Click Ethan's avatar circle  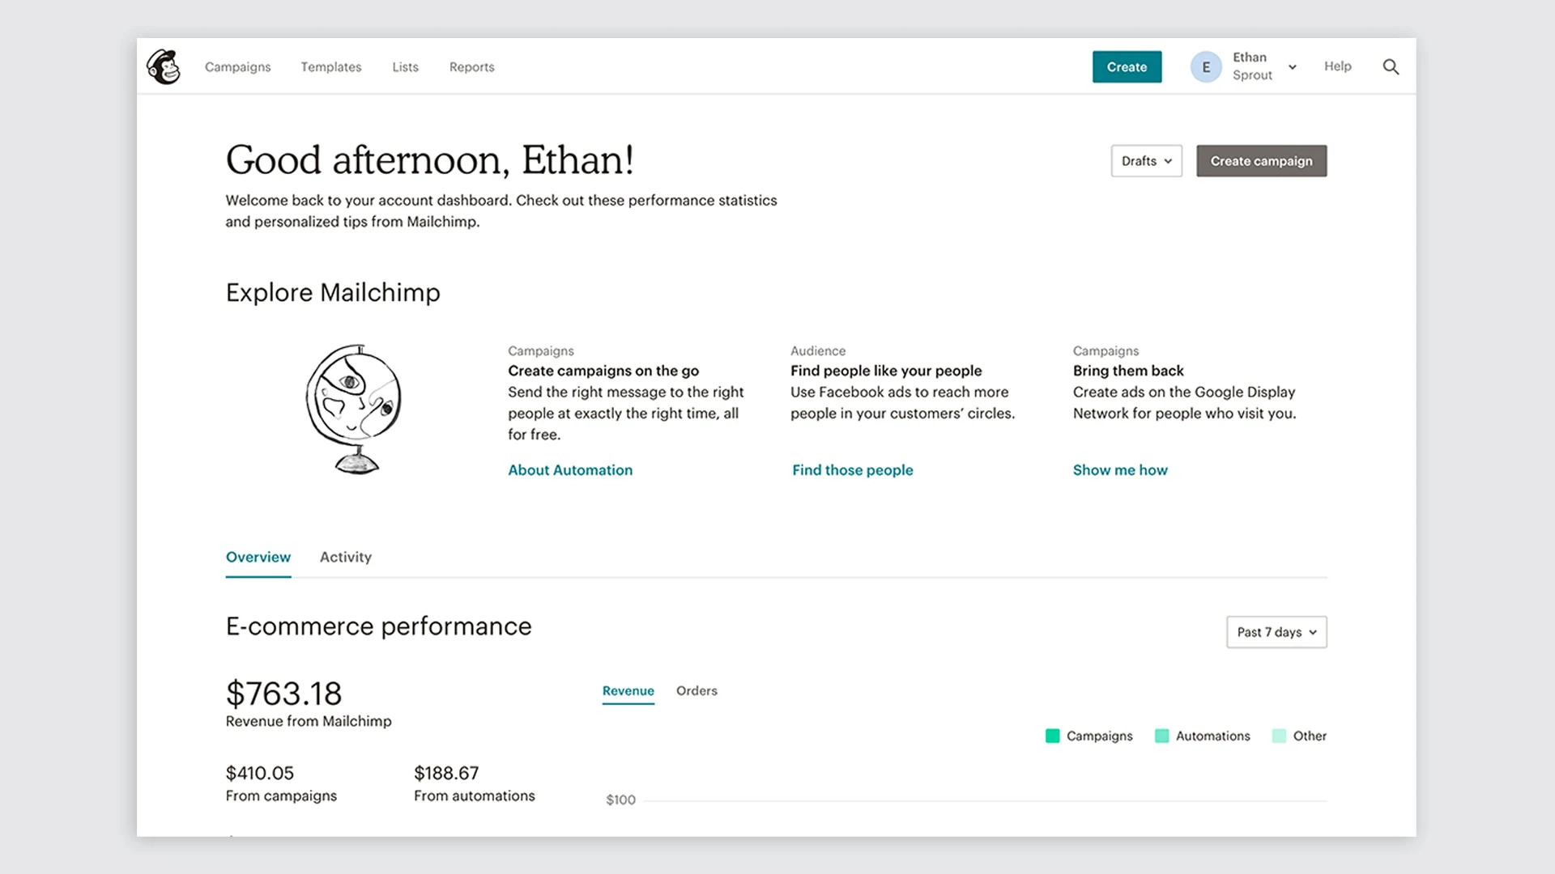click(x=1206, y=66)
